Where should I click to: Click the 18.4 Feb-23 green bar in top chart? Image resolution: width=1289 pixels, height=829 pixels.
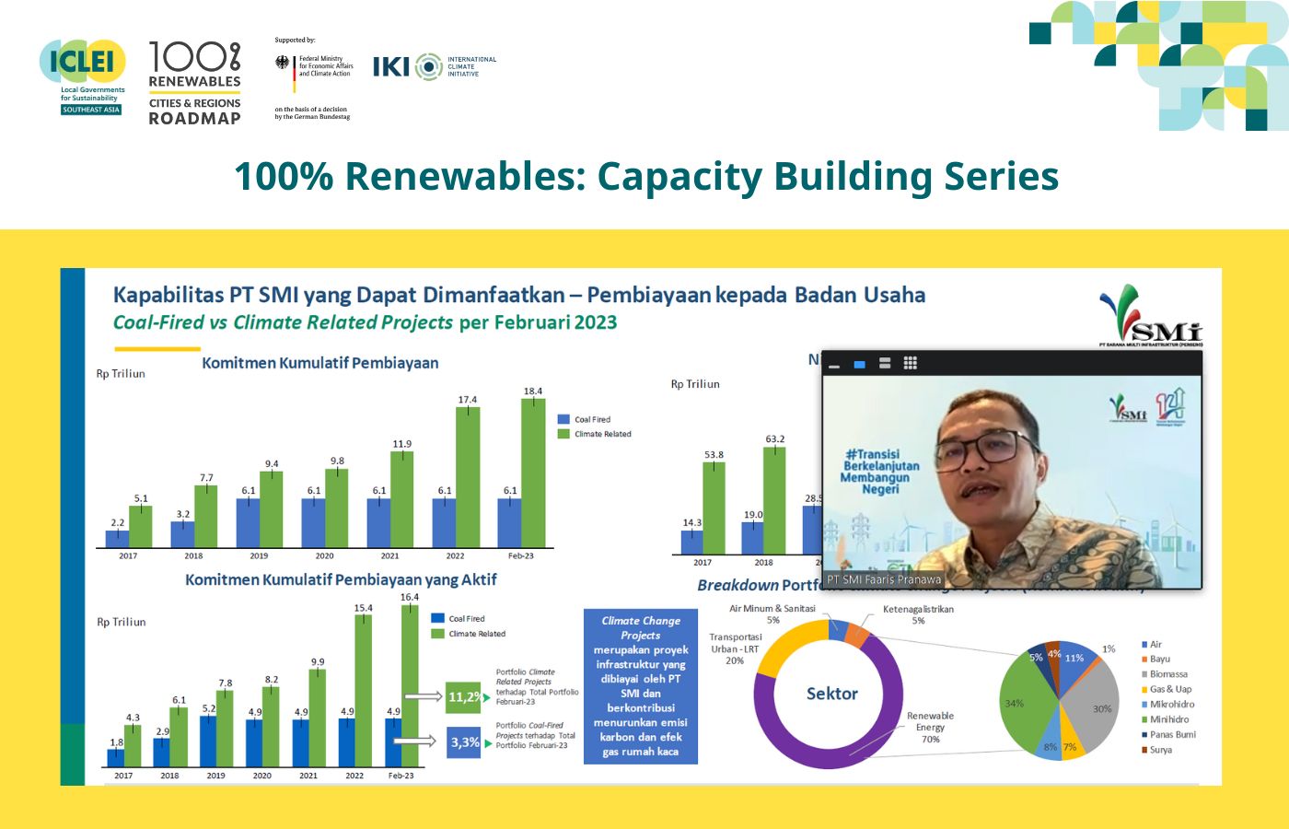point(533,473)
